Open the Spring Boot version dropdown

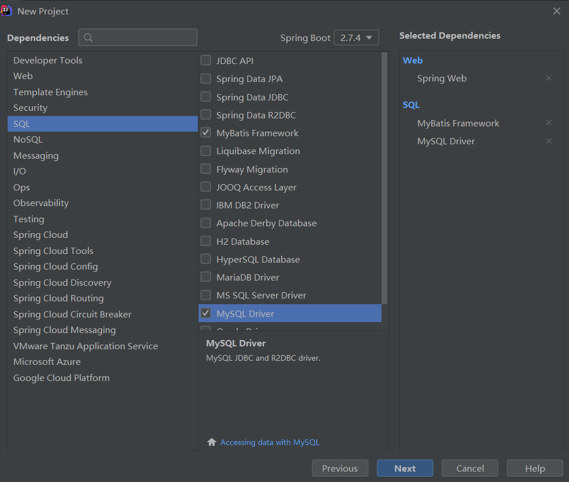[x=356, y=38]
